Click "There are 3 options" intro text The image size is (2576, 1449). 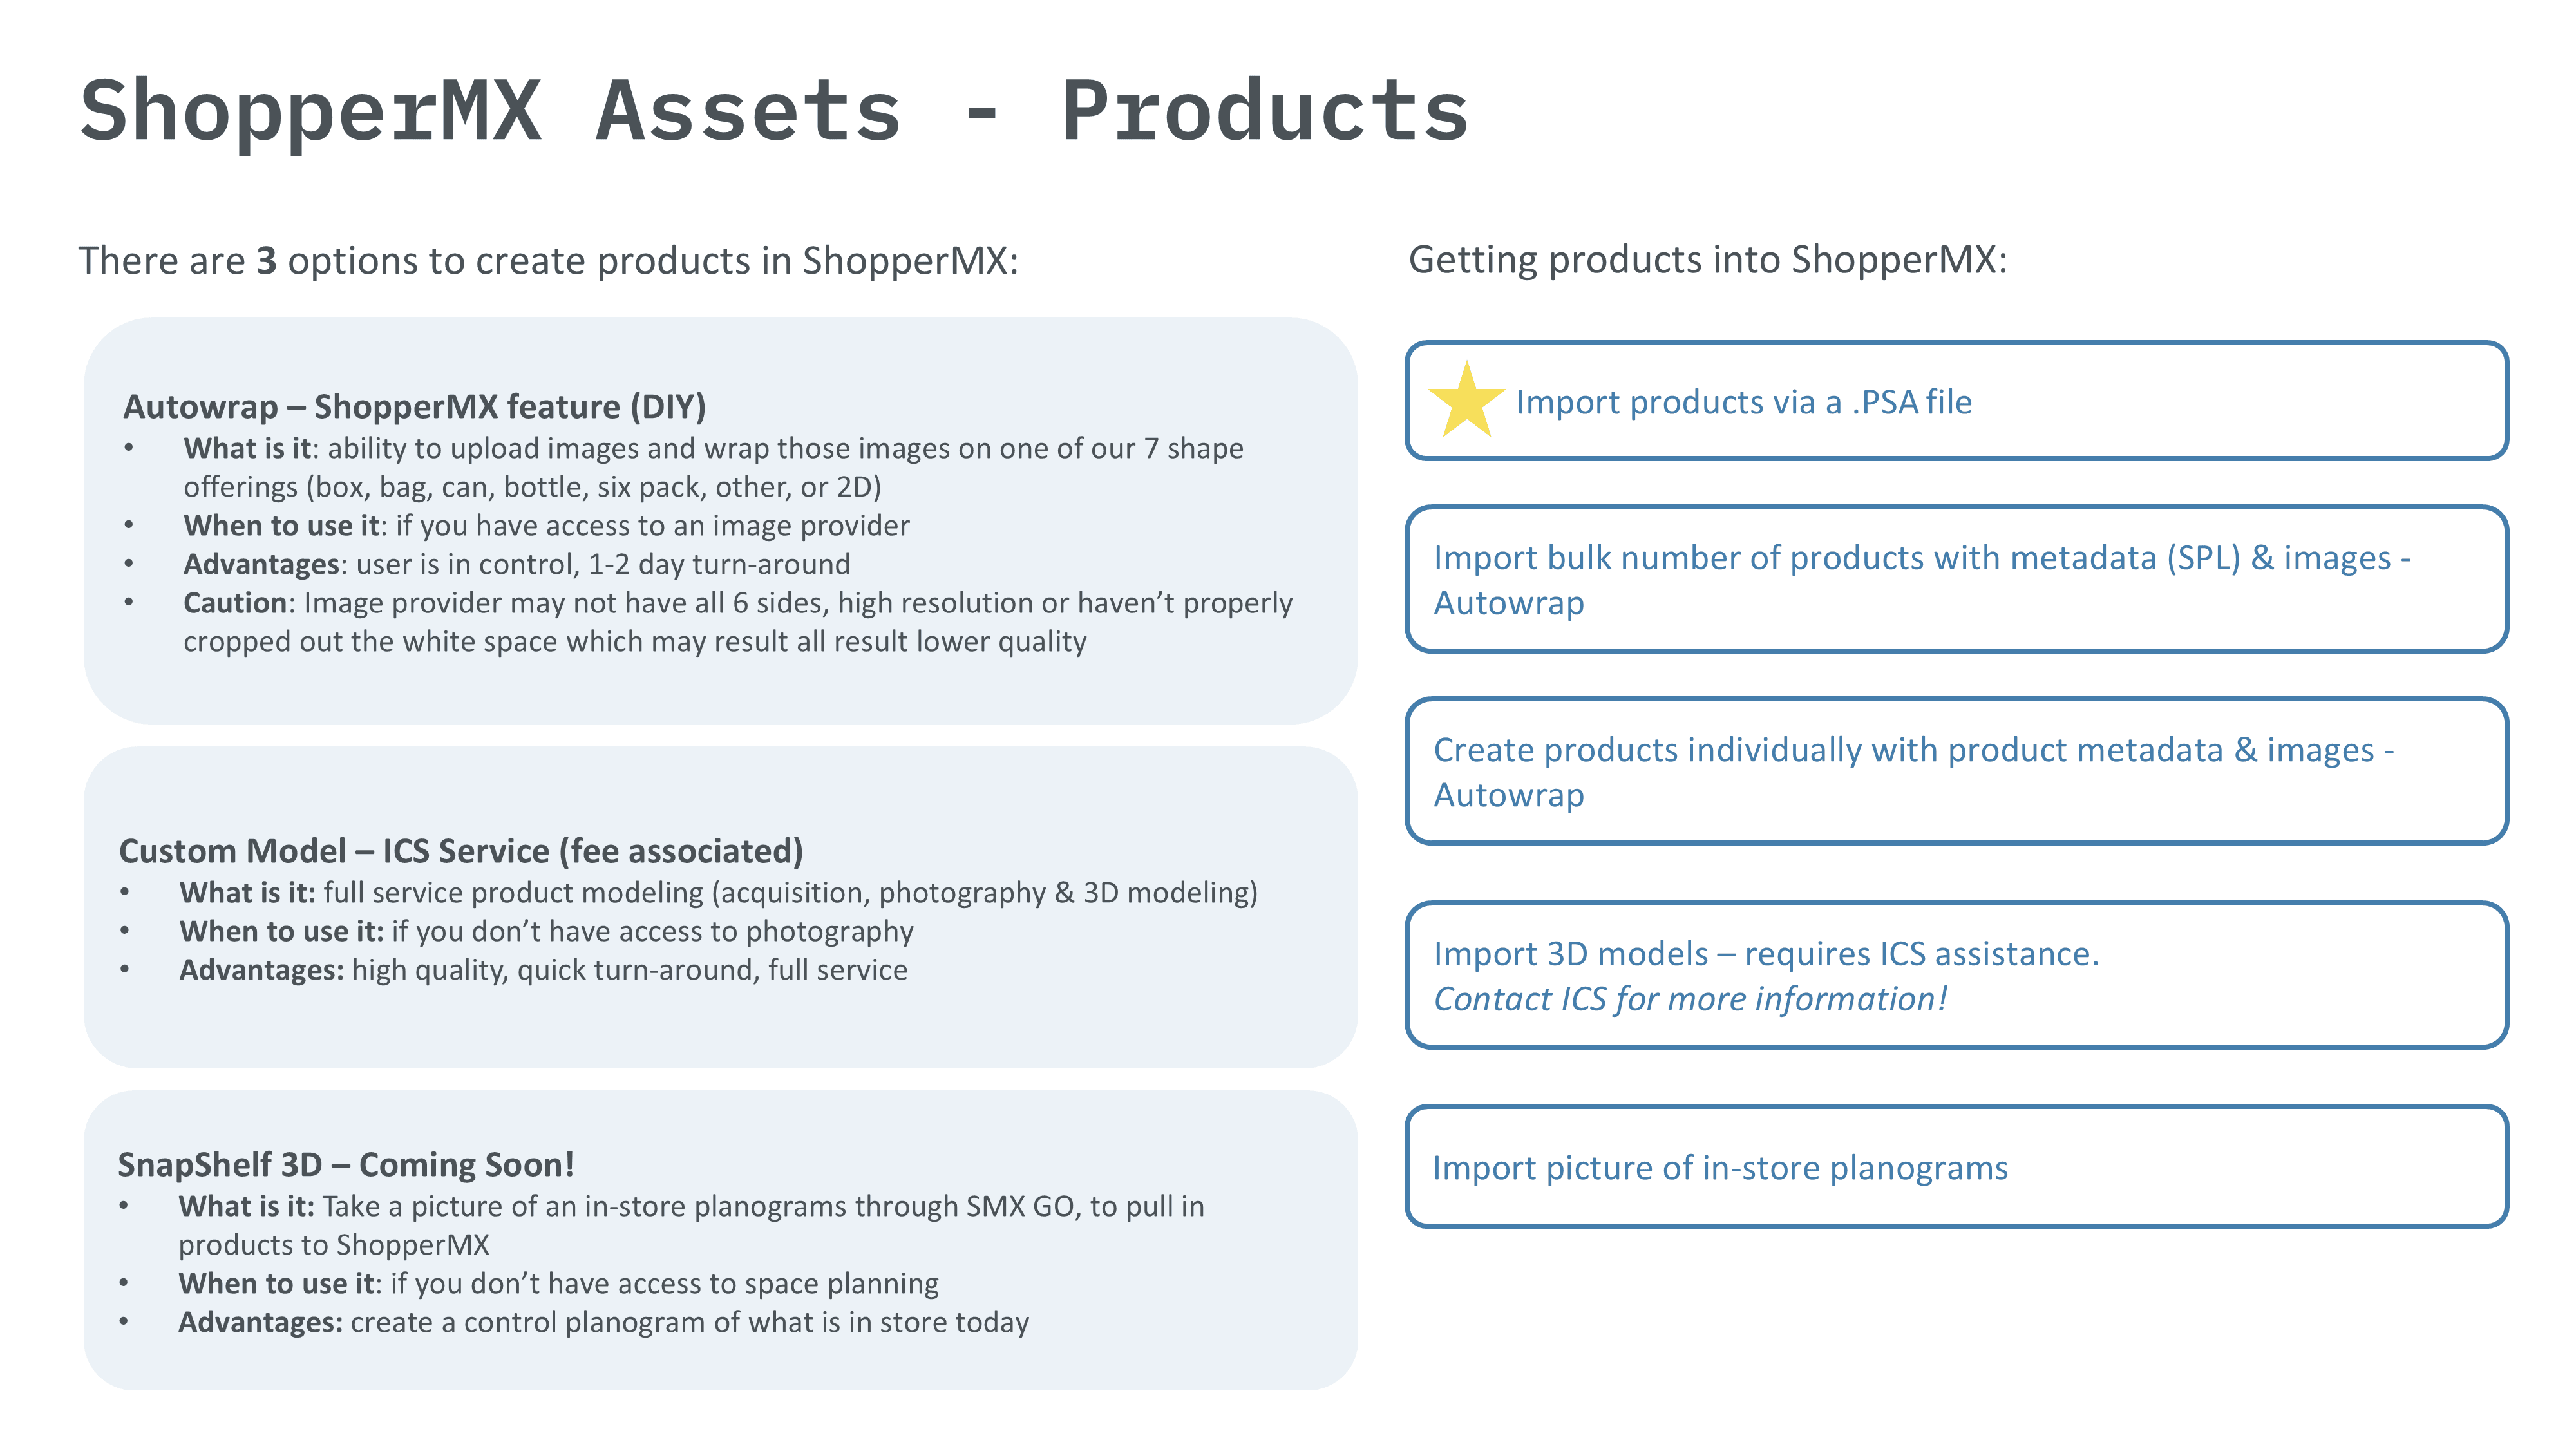pos(548,261)
